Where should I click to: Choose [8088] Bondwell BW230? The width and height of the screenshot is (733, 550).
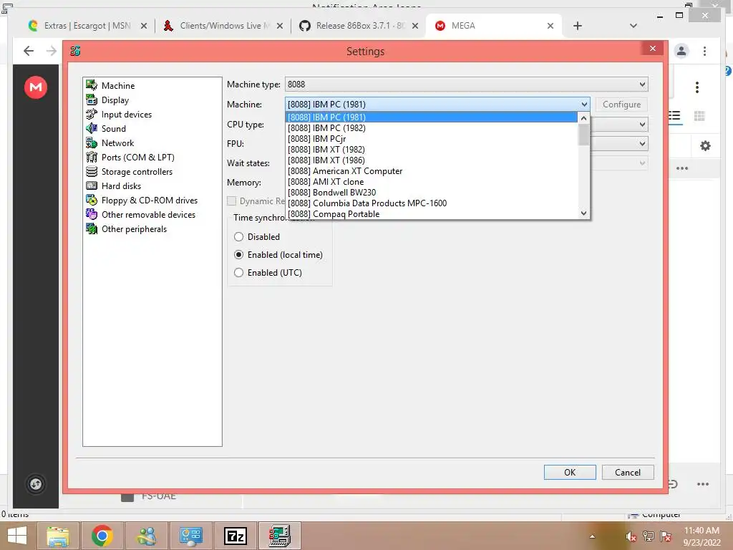click(432, 192)
